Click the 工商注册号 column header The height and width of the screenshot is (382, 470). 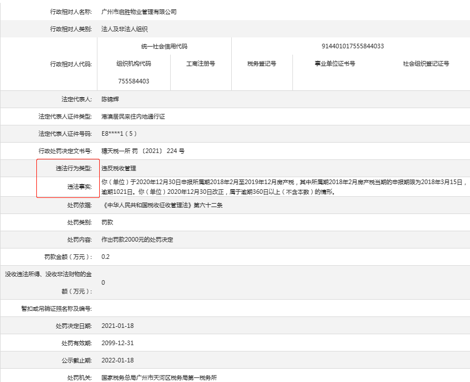coord(201,64)
